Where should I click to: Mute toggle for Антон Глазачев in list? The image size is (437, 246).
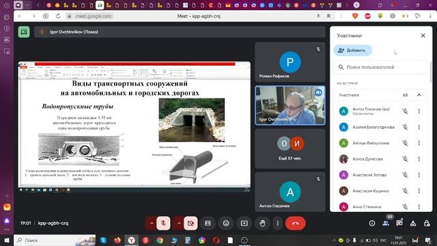[x=405, y=111]
